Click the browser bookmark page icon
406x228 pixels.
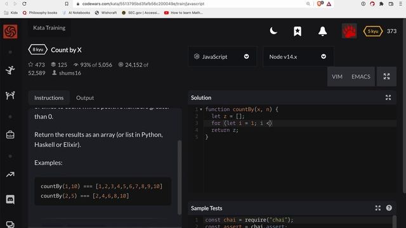click(67, 4)
